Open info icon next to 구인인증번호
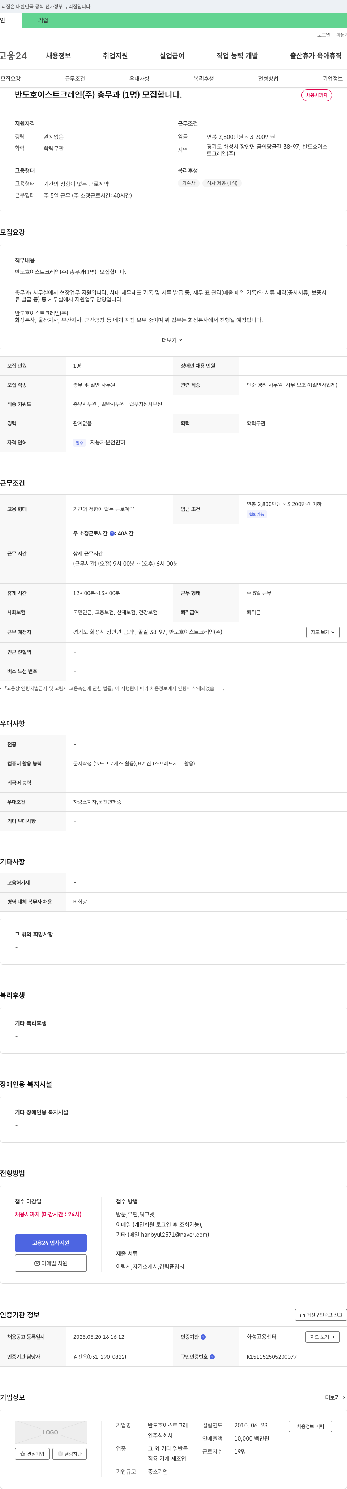 (213, 1357)
